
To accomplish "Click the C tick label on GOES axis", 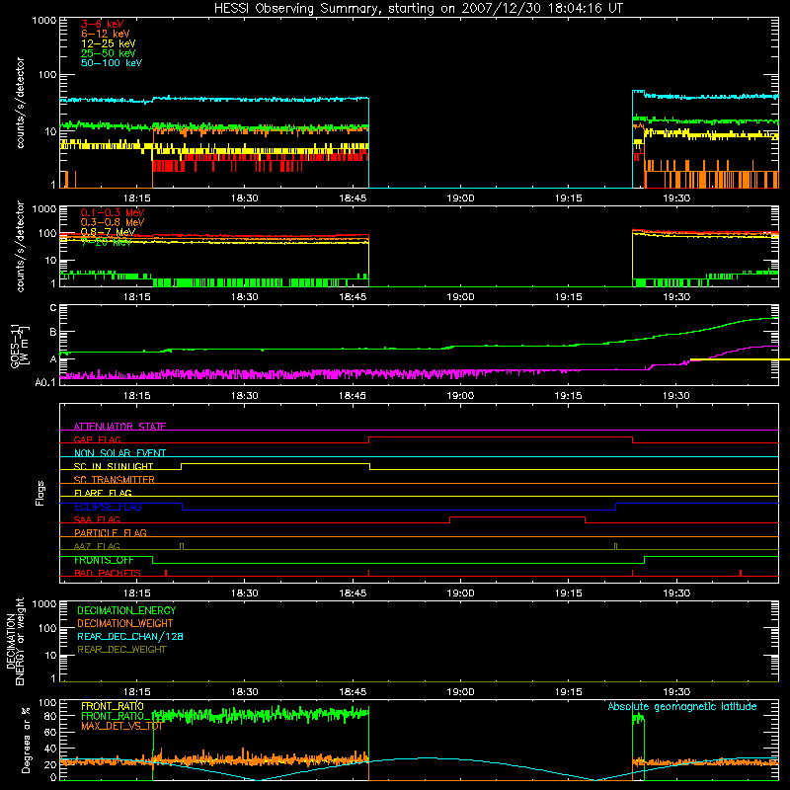I will 53,308.
